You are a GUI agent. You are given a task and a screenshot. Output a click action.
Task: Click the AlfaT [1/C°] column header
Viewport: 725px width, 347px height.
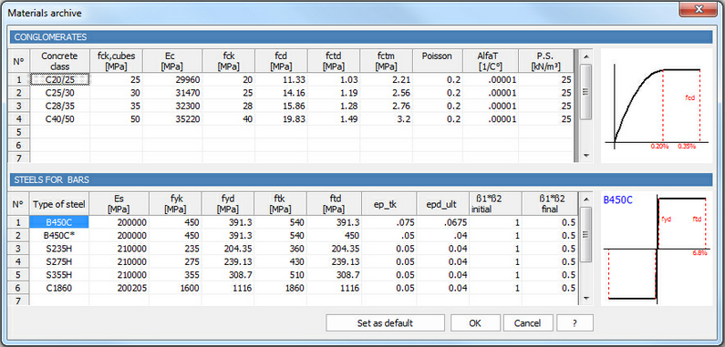click(x=491, y=61)
